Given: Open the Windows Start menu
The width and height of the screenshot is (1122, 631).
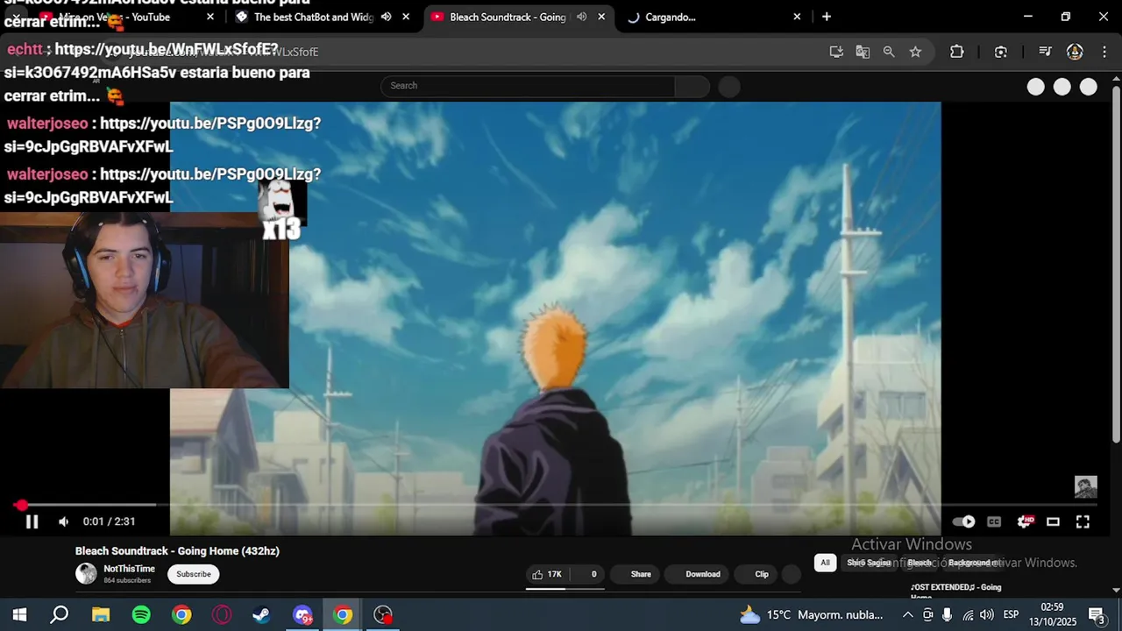Looking at the screenshot, I should point(19,615).
